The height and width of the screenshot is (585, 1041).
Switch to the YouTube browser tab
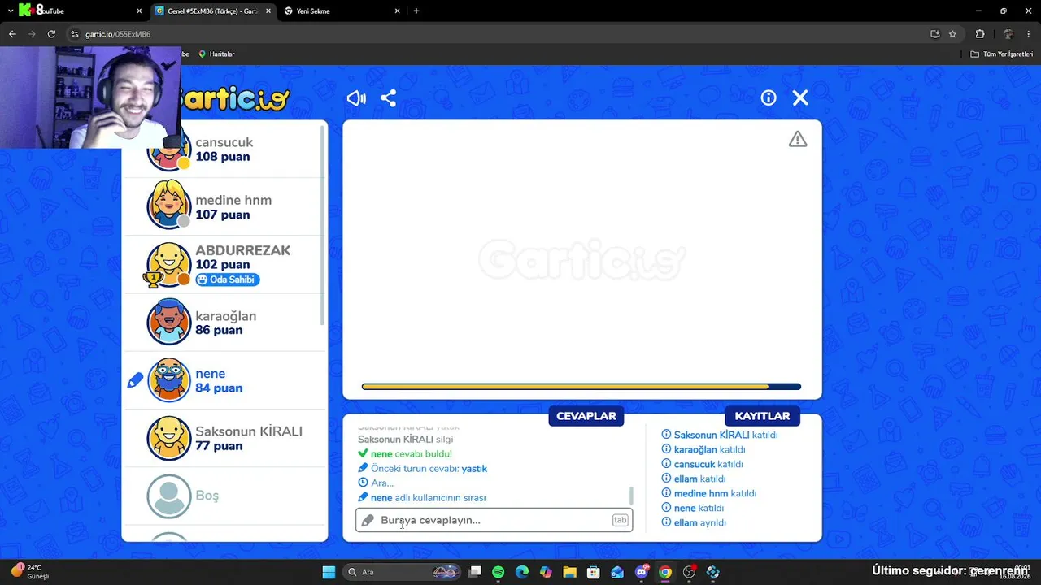pyautogui.click(x=77, y=11)
